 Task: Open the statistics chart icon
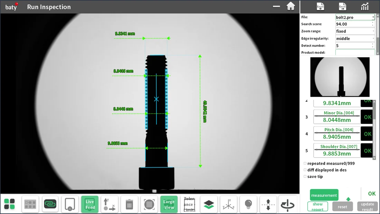364,7
